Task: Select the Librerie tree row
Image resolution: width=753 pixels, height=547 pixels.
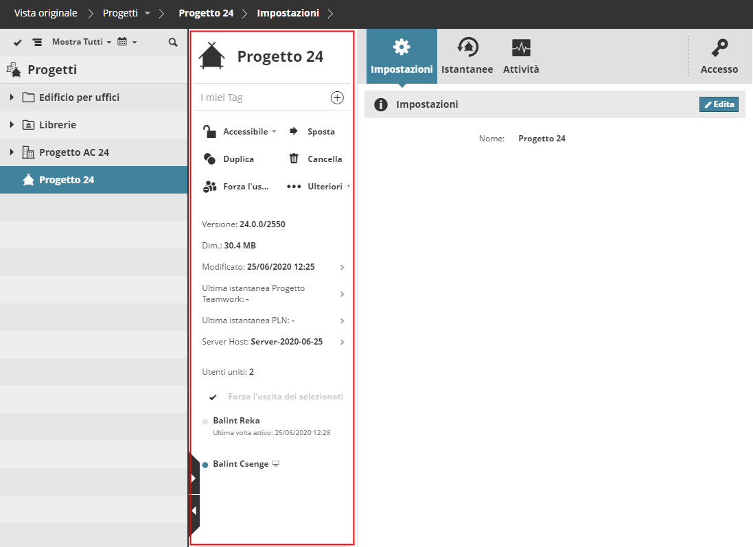Action: tap(93, 125)
